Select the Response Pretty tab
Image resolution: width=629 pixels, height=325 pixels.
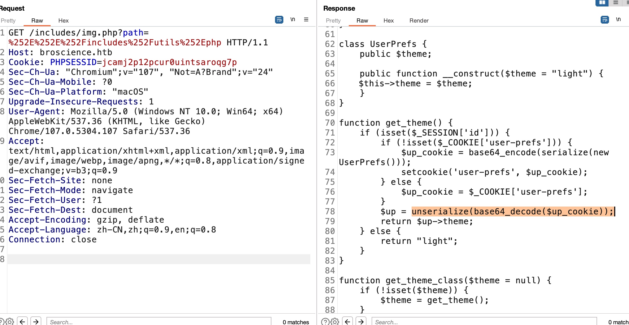pos(333,20)
